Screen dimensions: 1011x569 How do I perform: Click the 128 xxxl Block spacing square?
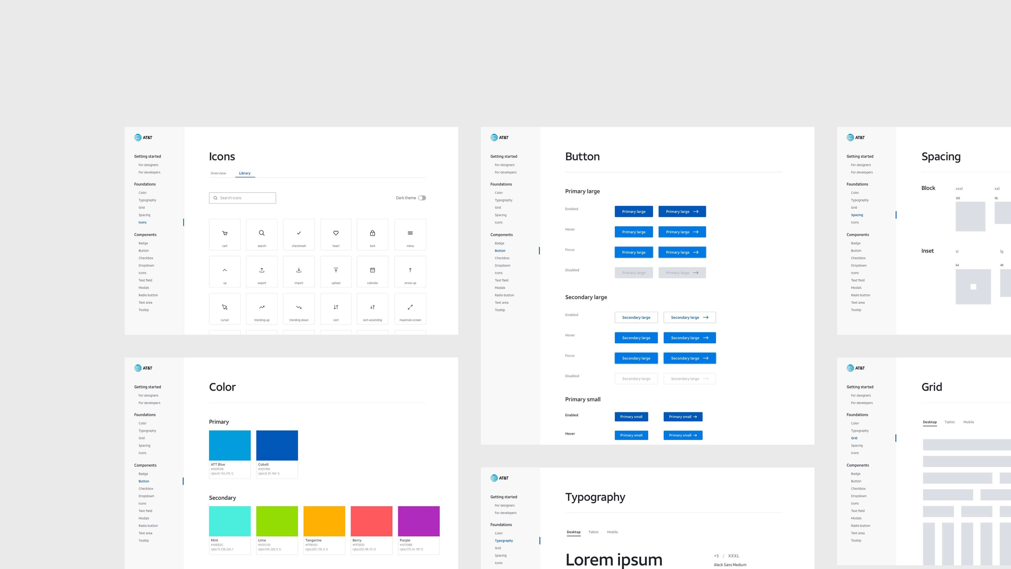click(x=970, y=216)
